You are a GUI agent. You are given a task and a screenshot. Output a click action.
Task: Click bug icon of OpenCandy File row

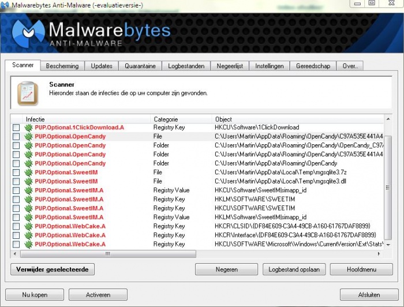pyautogui.click(x=28, y=137)
